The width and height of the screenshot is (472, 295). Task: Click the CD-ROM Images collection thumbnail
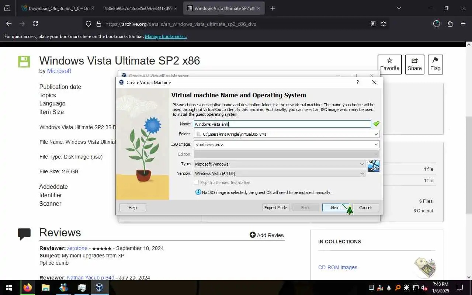pos(425,267)
